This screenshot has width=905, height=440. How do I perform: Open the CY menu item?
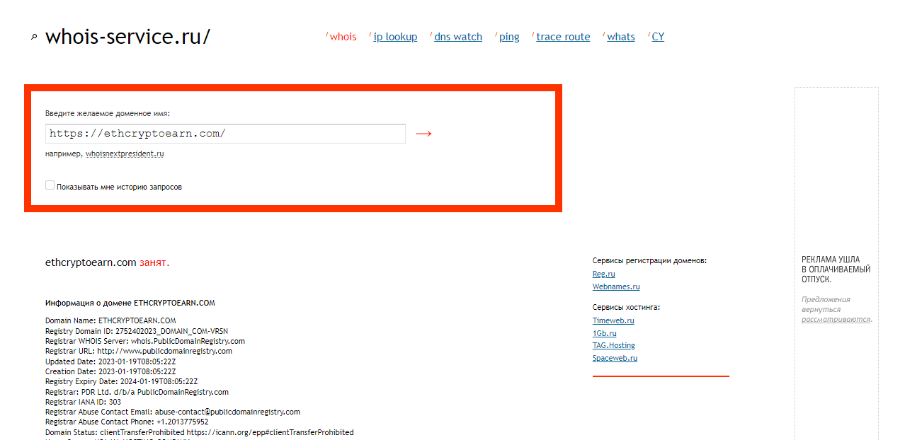658,37
